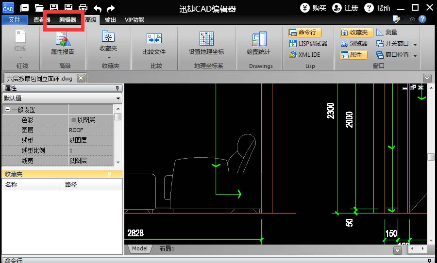The width and height of the screenshot is (437, 263).
Task: Click the 红线 redline tool
Action: point(20,41)
